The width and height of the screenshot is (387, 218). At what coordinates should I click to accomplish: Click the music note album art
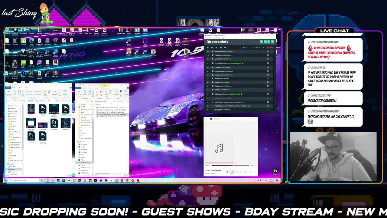219,148
